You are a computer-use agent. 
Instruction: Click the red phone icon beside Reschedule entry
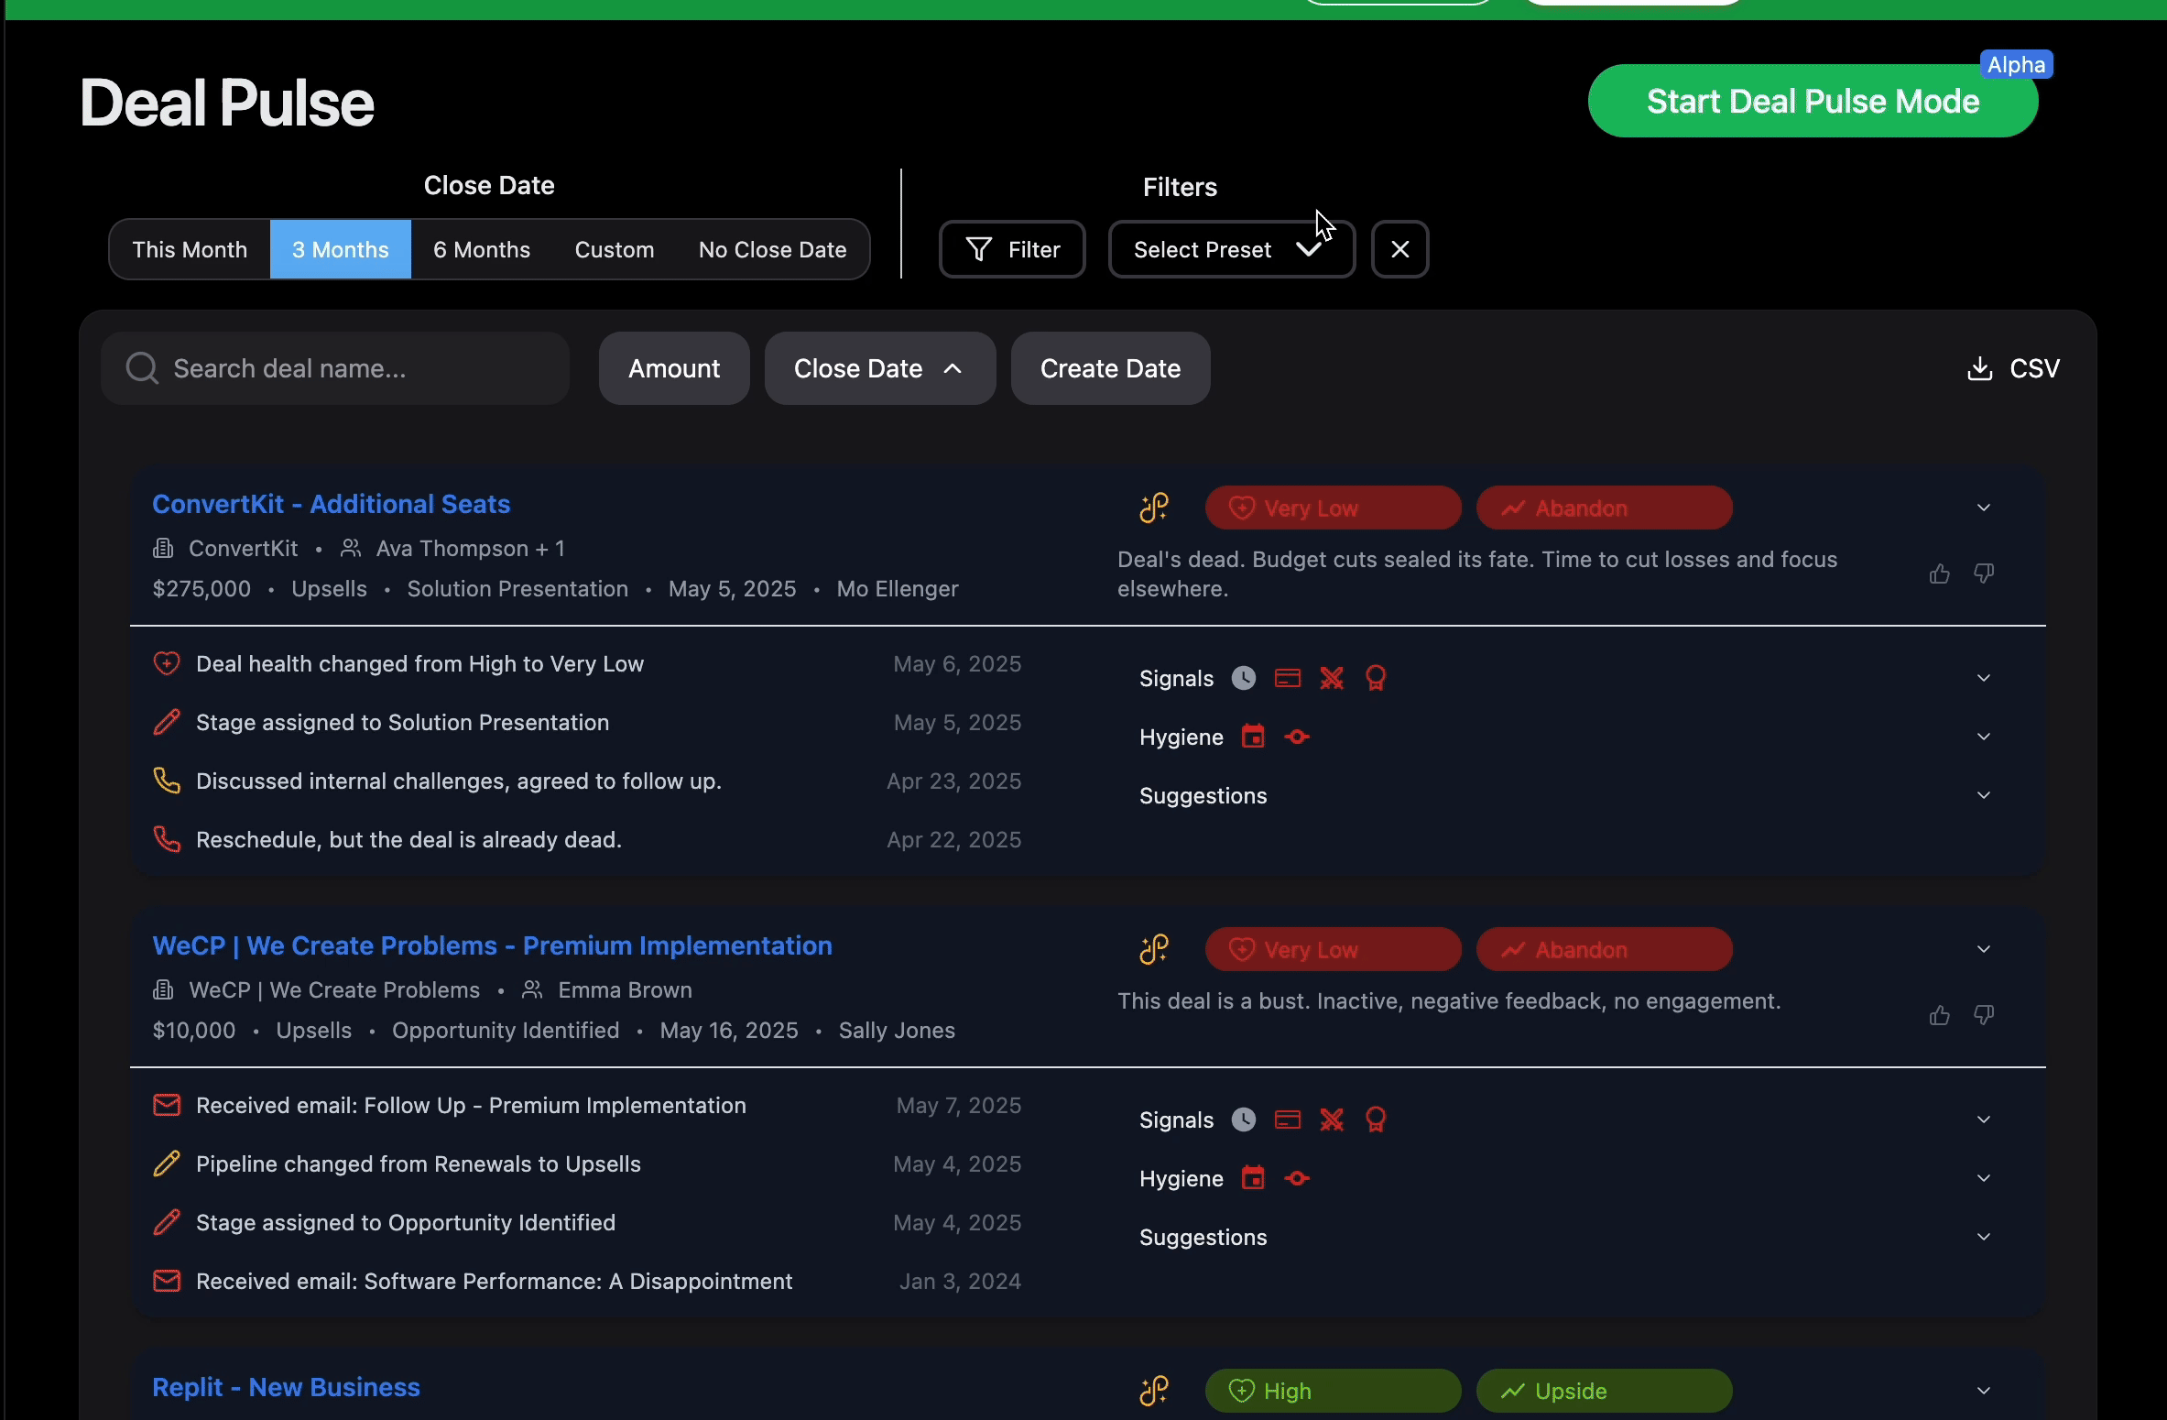point(167,839)
